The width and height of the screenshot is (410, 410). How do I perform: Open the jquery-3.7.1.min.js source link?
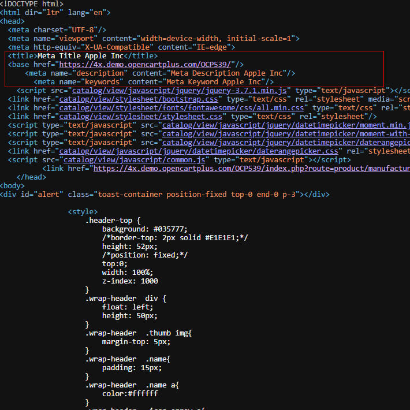click(x=180, y=91)
